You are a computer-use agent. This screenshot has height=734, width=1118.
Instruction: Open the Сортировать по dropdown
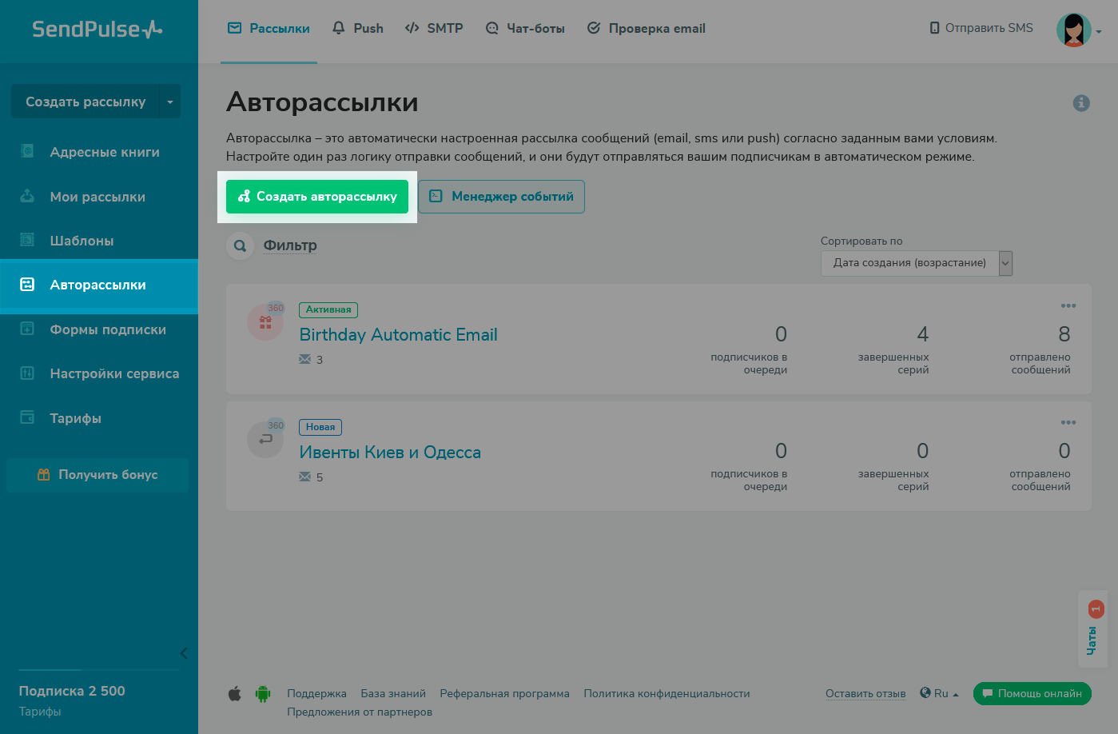click(x=917, y=263)
